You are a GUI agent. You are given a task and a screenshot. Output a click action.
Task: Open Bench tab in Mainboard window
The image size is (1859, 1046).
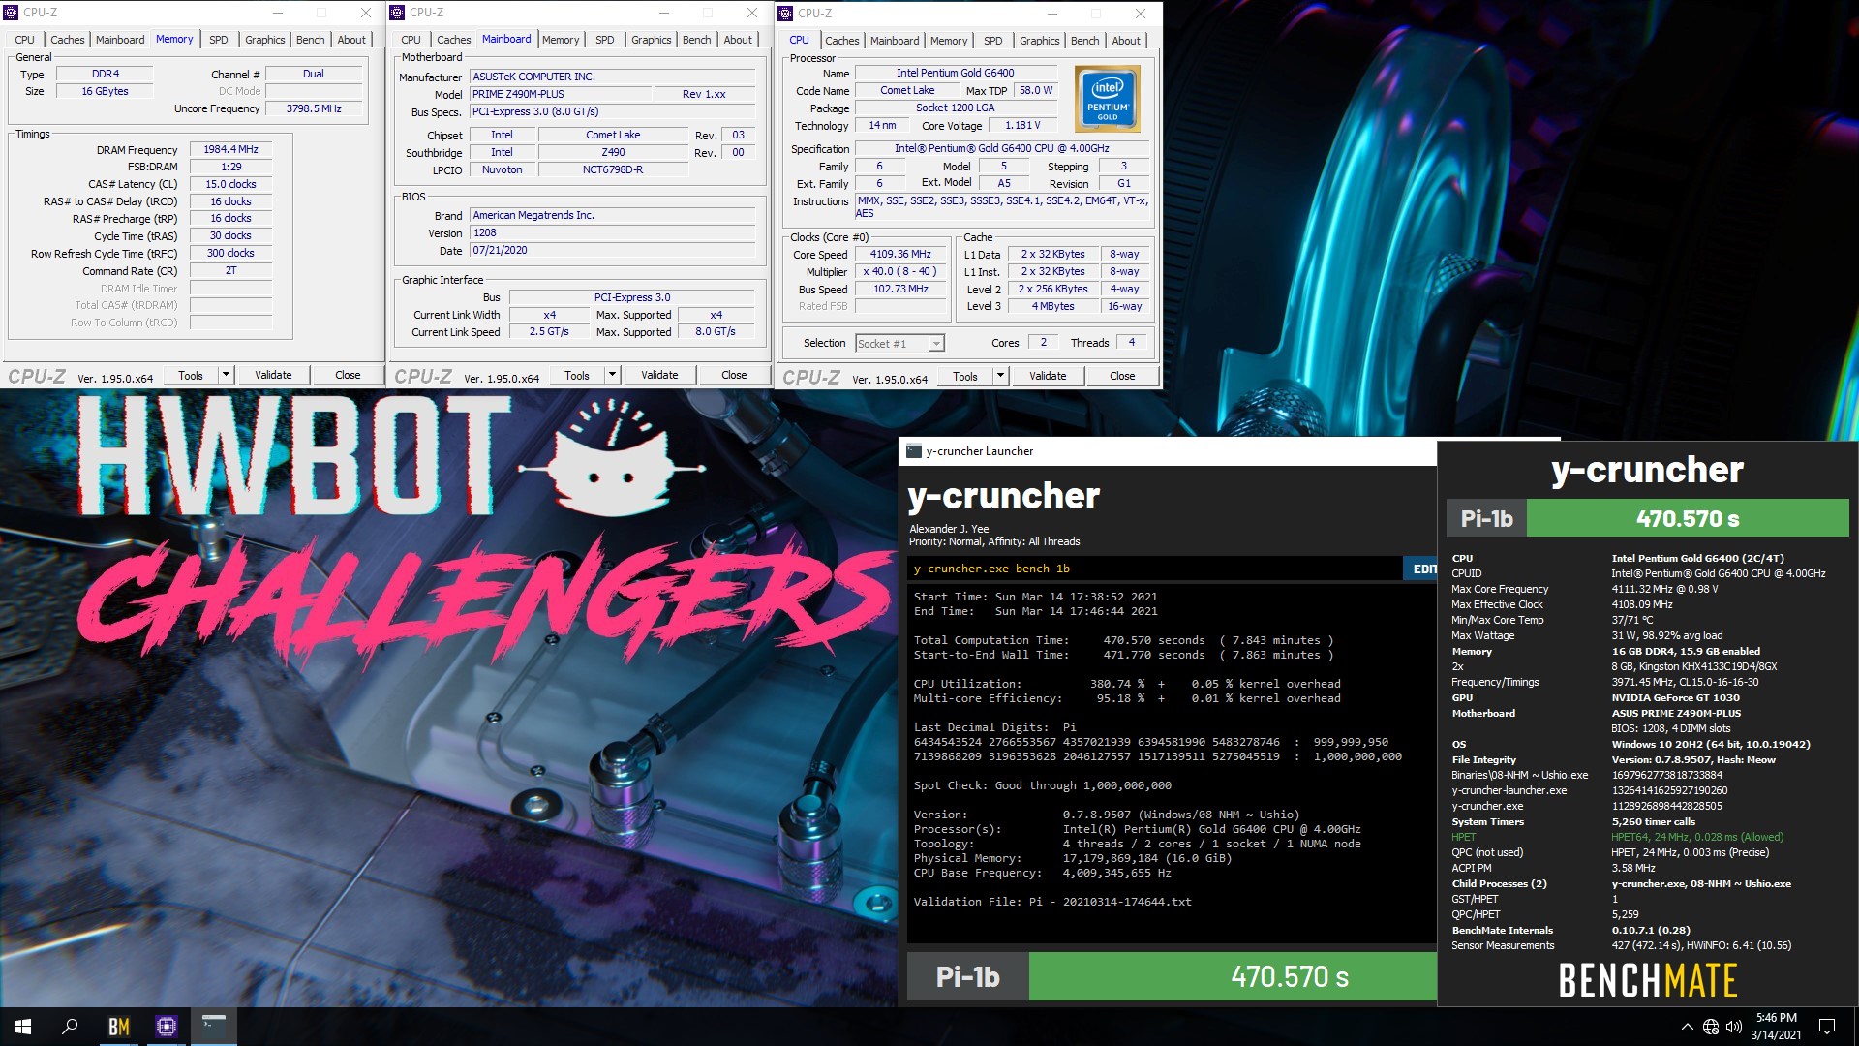697,40
